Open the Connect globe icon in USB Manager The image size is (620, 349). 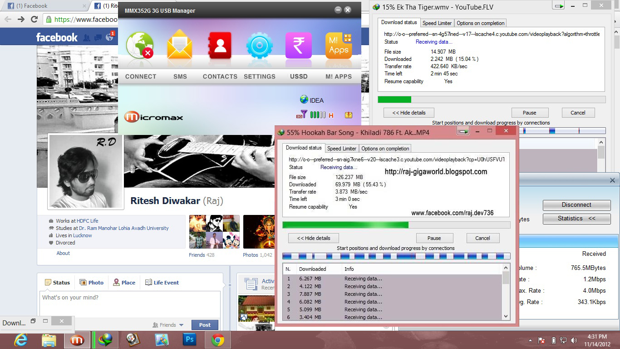tap(140, 45)
